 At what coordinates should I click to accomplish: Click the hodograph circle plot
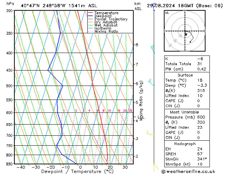pyautogui.click(x=185, y=32)
